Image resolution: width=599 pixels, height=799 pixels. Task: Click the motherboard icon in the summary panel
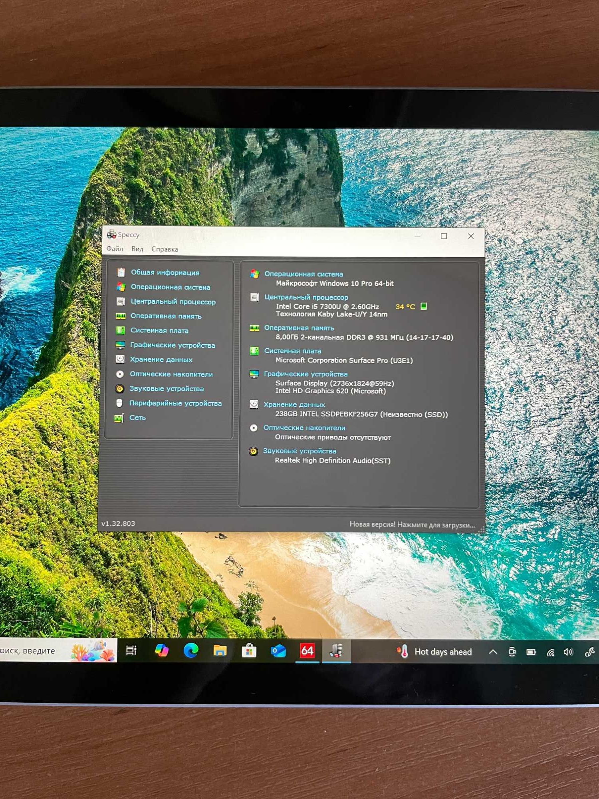254,351
